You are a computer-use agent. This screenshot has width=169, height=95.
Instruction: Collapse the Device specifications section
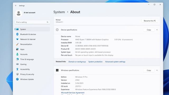[157, 30]
